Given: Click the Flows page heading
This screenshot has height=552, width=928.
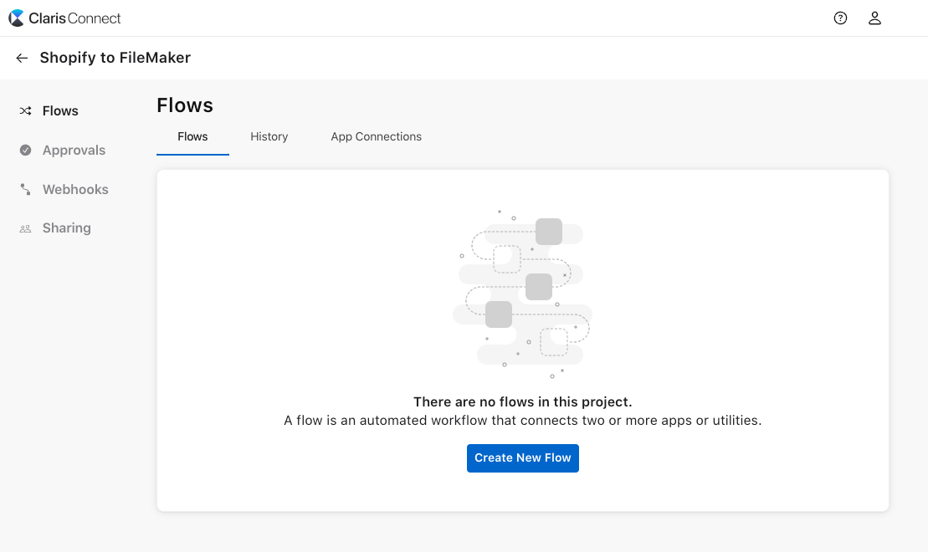Looking at the screenshot, I should coord(184,105).
